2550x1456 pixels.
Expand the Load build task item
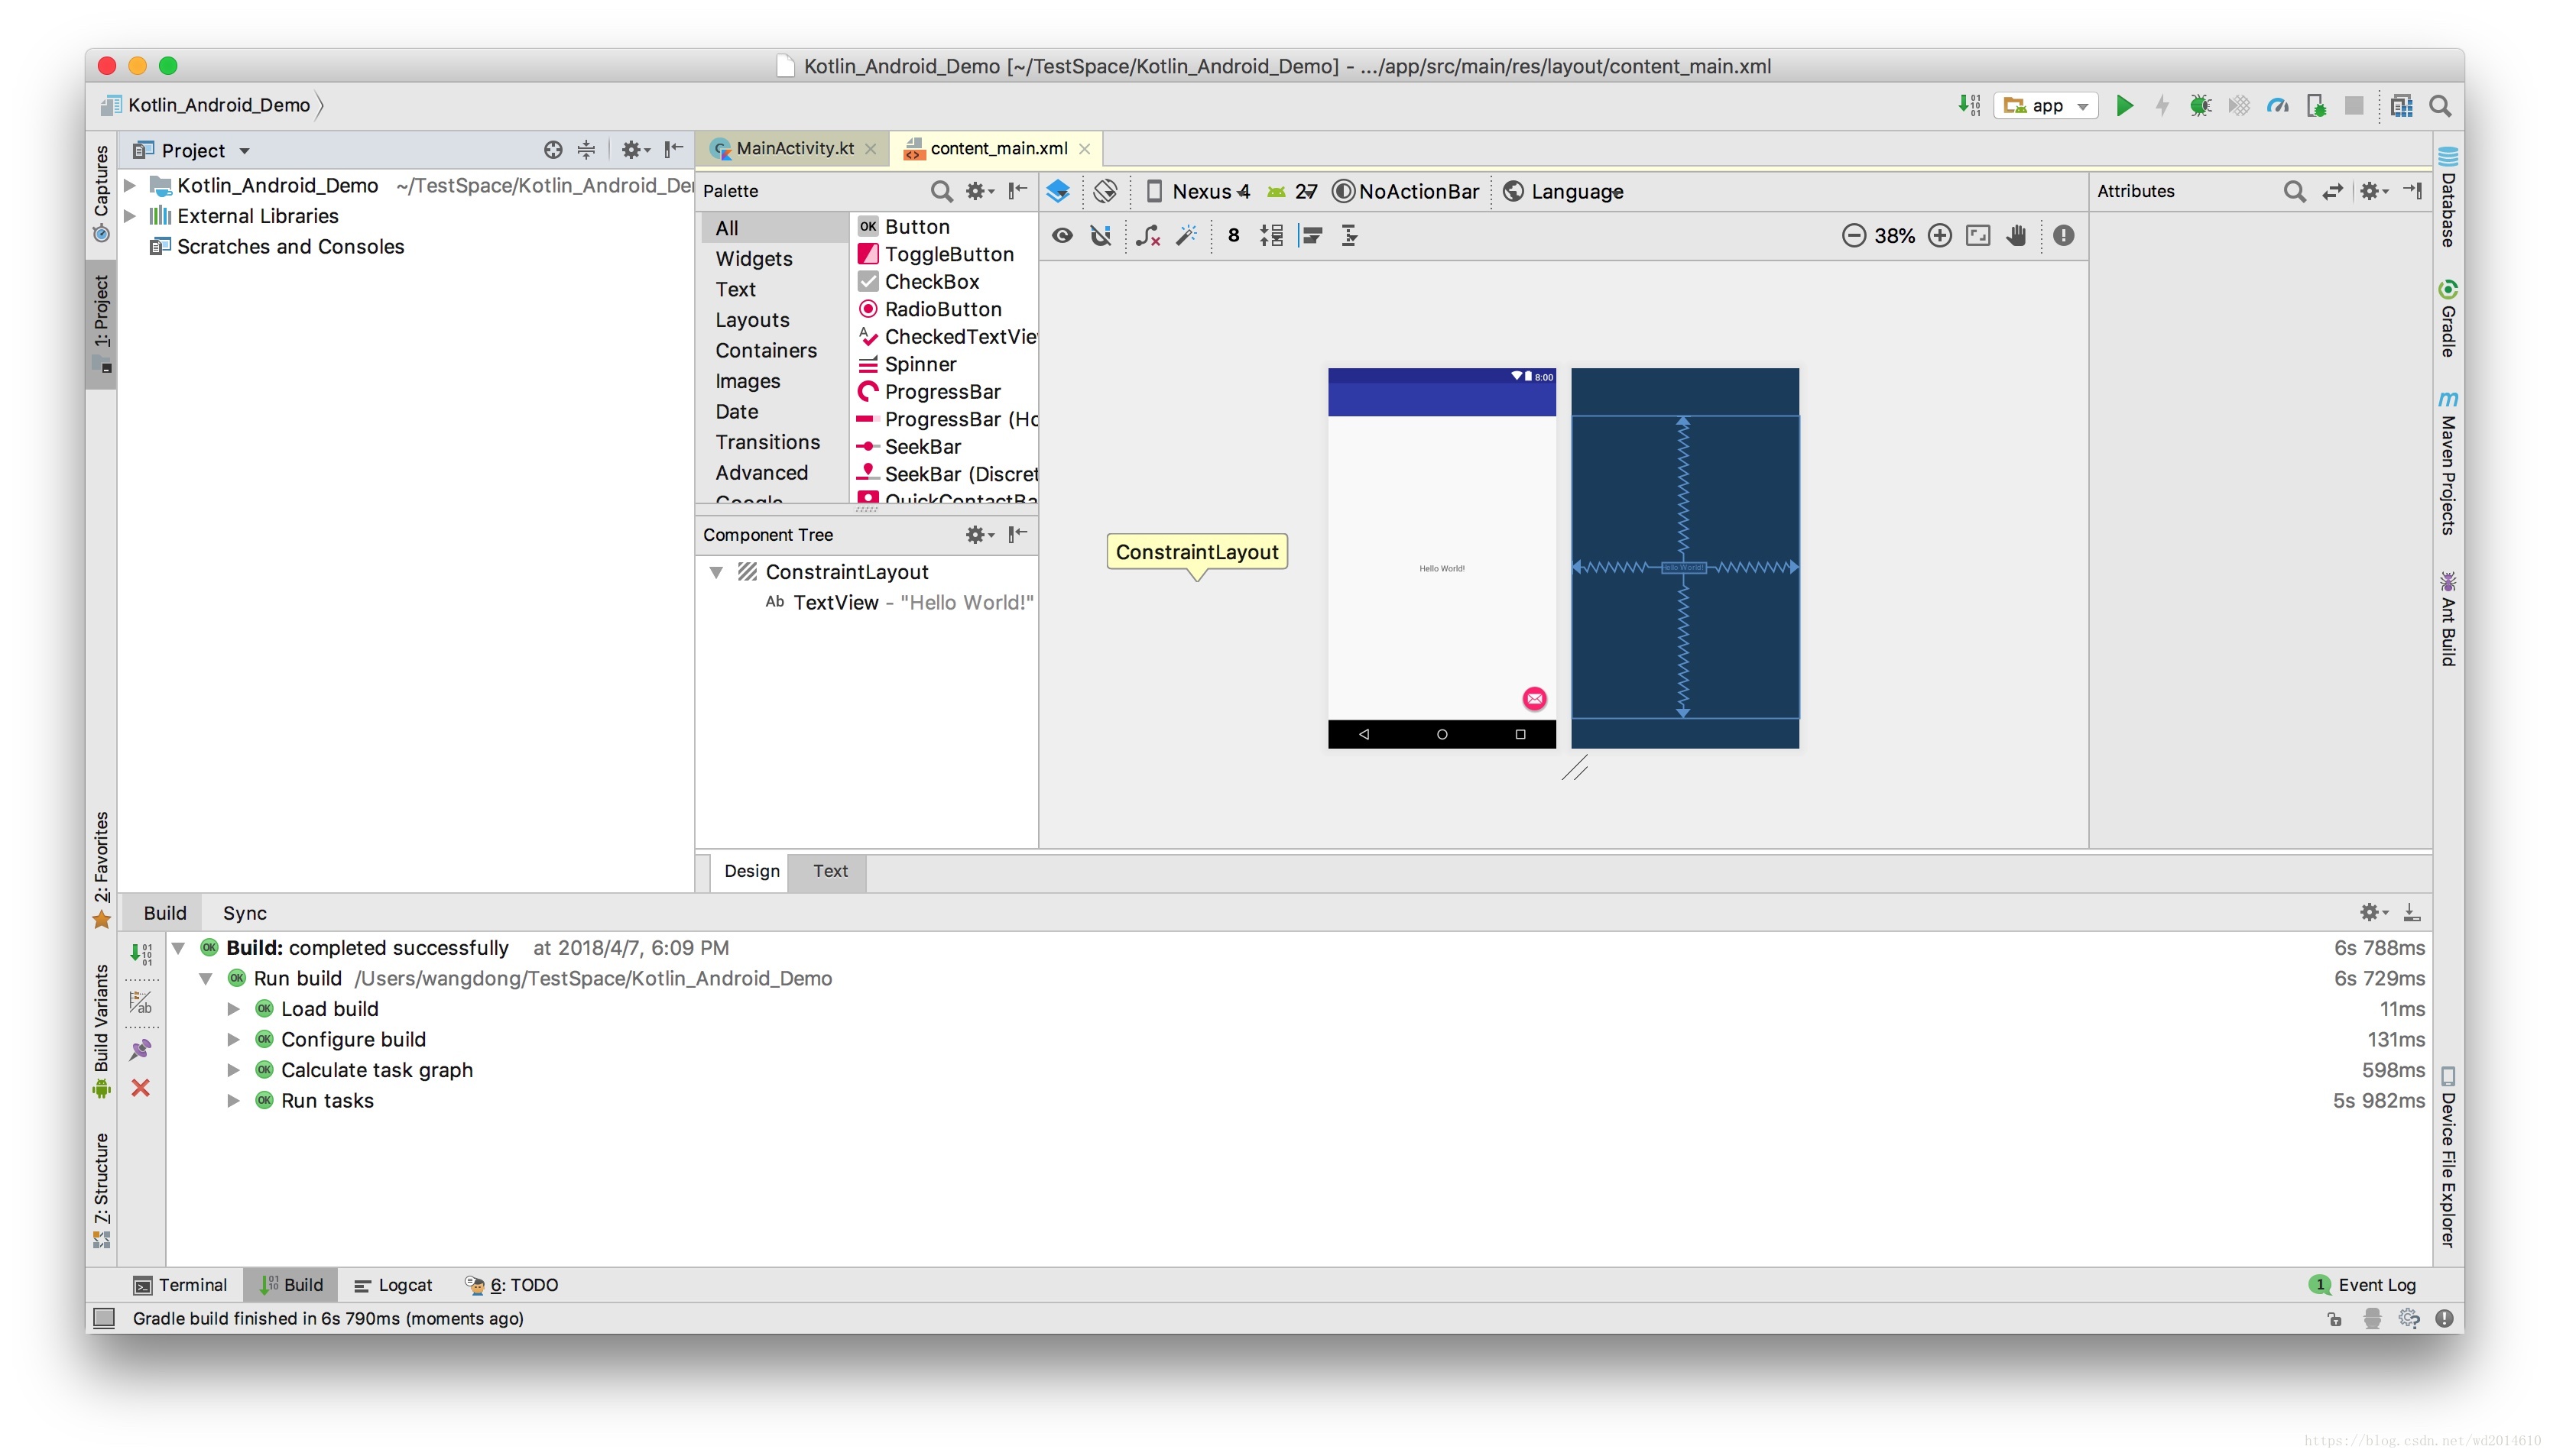pos(233,1008)
